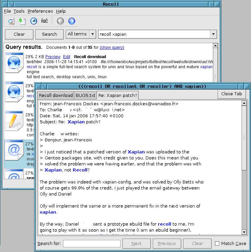Click the Clear button in the main window

(19, 34)
